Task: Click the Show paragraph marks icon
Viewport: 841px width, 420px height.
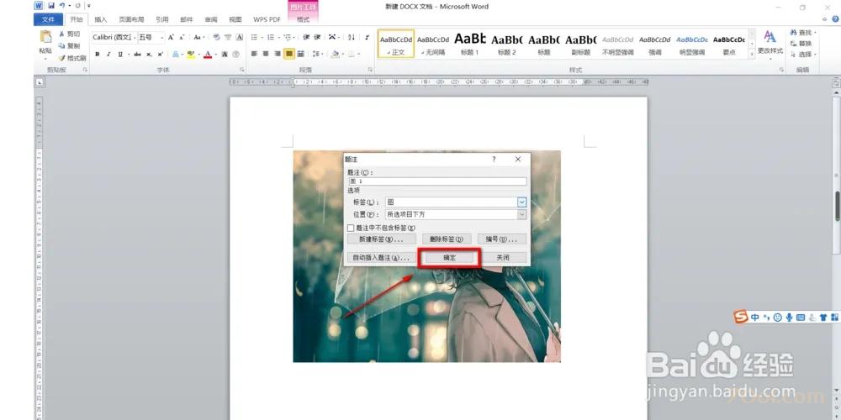Action: [x=367, y=37]
